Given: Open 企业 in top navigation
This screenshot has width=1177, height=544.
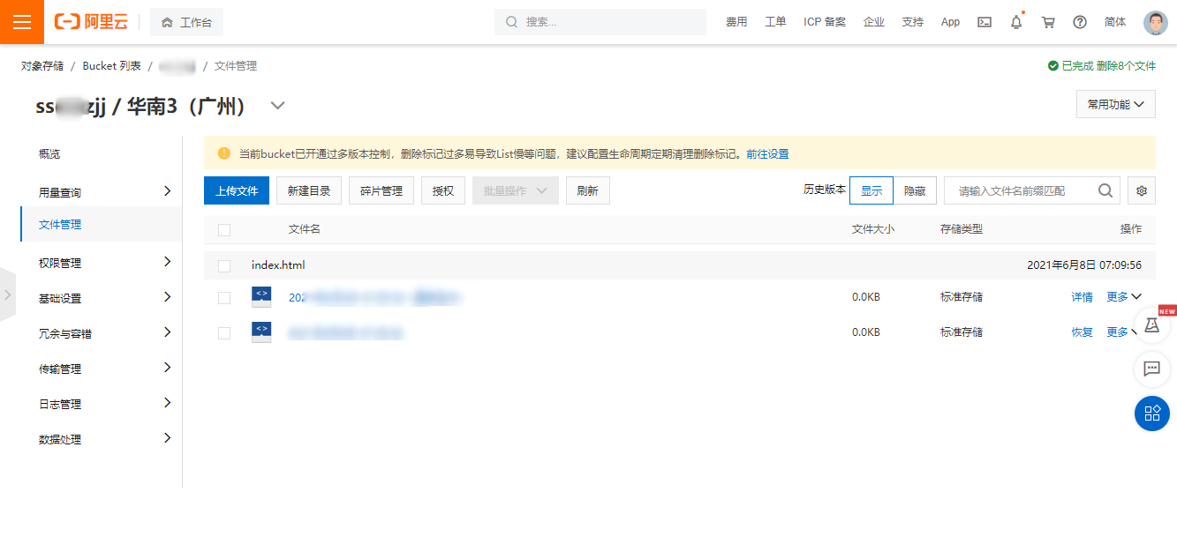Looking at the screenshot, I should pyautogui.click(x=874, y=22).
